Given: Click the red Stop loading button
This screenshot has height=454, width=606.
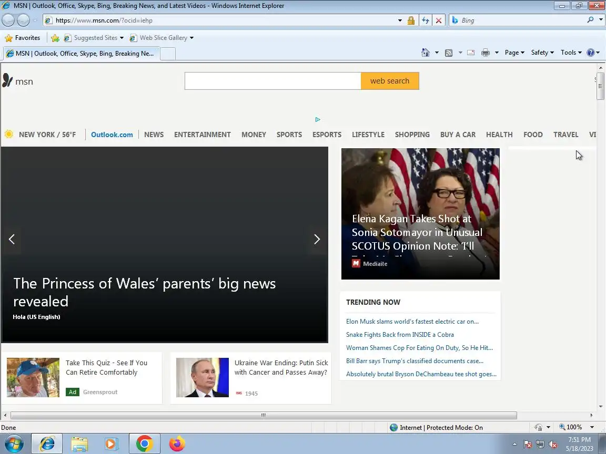Looking at the screenshot, I should pos(439,20).
